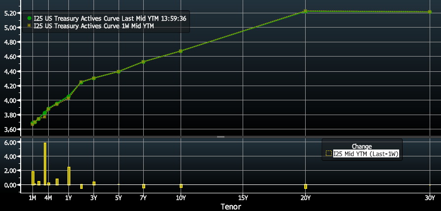Click the '20Y' tenor axis label

306,198
